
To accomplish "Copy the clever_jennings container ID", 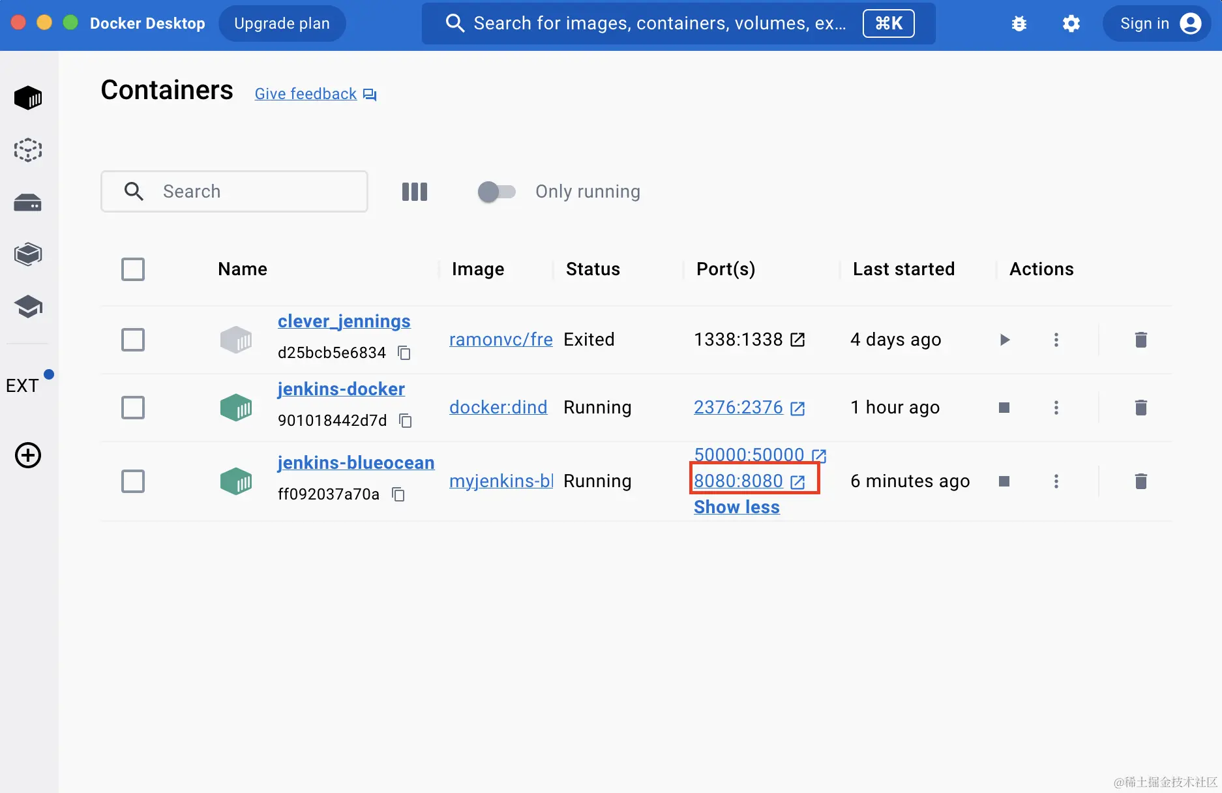I will pos(404,353).
